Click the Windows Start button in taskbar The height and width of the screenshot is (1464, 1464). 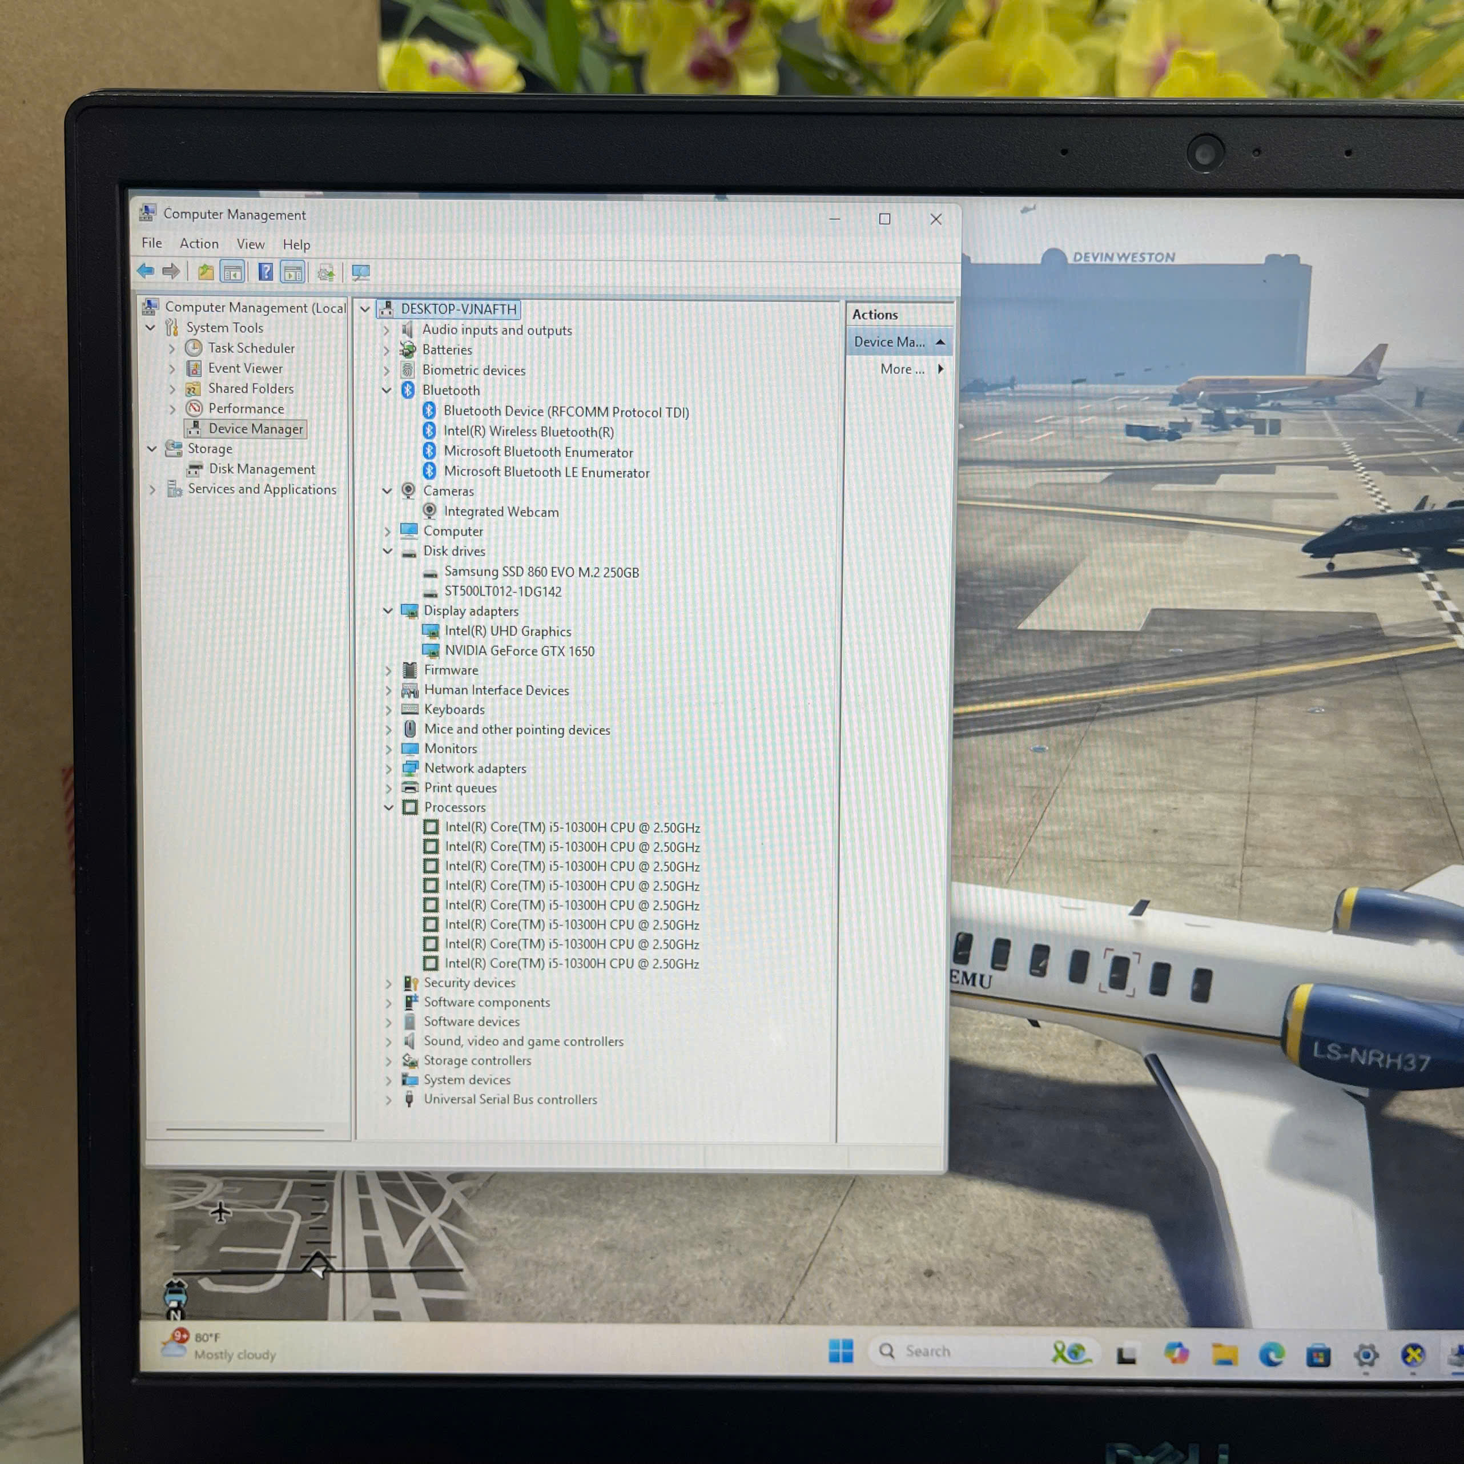click(x=840, y=1350)
